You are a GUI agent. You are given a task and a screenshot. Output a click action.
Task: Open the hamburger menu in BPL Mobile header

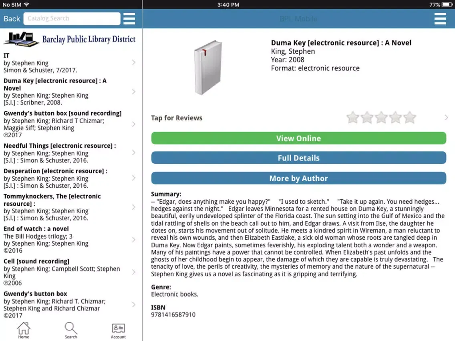click(x=440, y=18)
